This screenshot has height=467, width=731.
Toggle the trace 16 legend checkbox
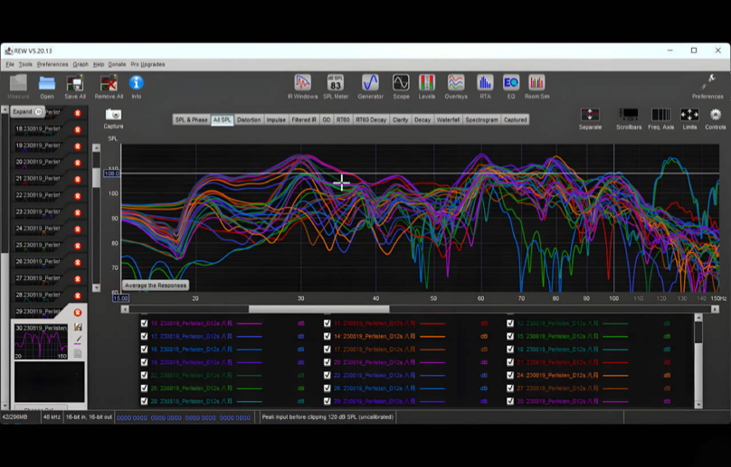point(144,350)
